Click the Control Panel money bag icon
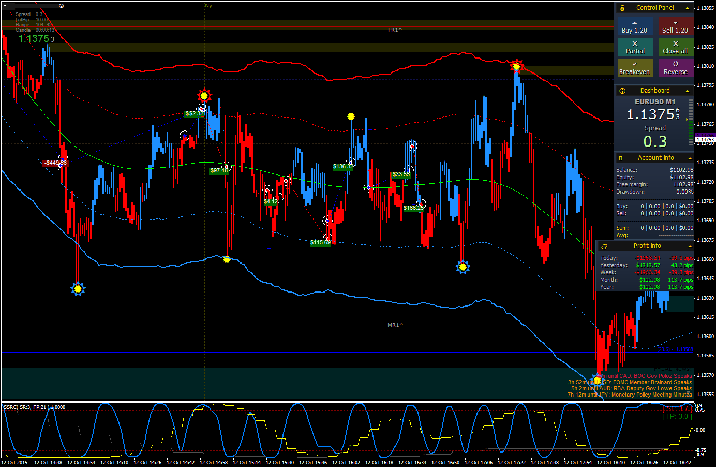This screenshot has height=467, width=716. pos(622,8)
